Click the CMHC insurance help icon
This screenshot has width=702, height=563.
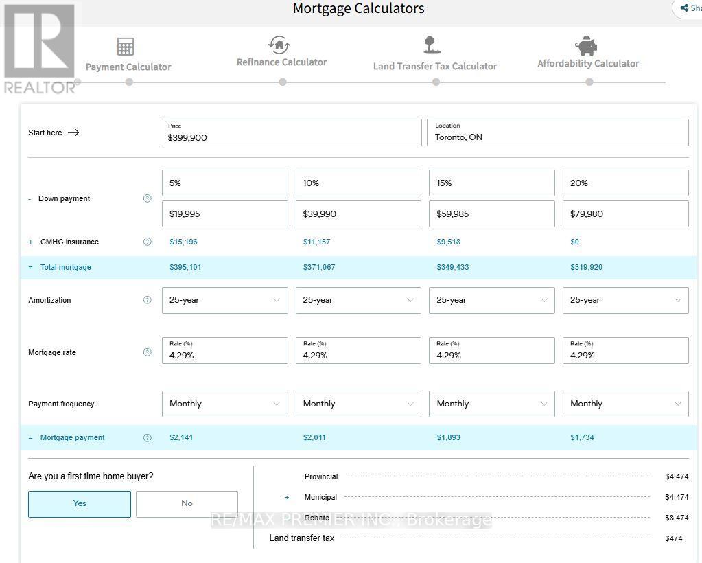147,242
